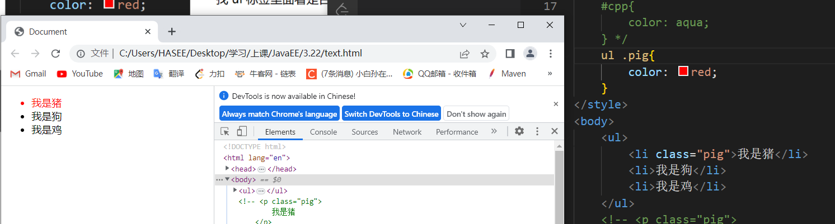Dismiss DevTools language notification bar
The height and width of the screenshot is (224, 835).
pos(556,104)
